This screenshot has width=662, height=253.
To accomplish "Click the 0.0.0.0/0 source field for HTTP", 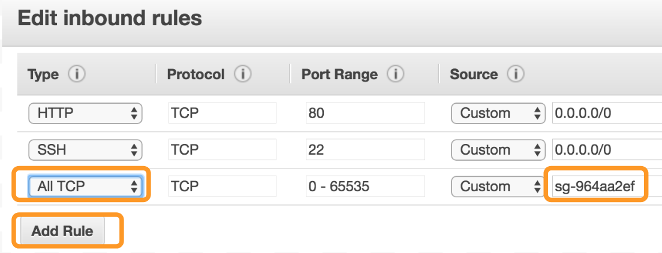I will 606,113.
